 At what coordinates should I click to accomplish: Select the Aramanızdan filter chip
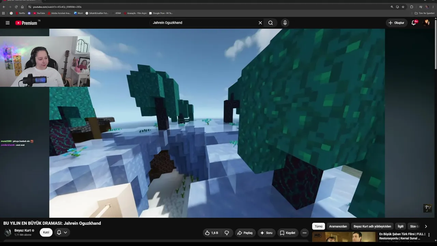pyautogui.click(x=338, y=227)
